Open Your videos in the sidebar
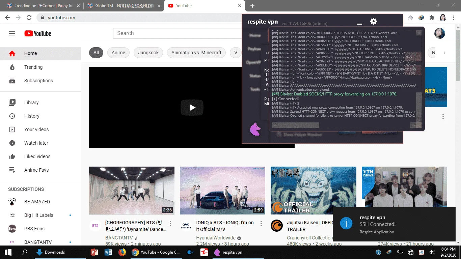Image resolution: width=461 pixels, height=259 pixels. coord(40,129)
